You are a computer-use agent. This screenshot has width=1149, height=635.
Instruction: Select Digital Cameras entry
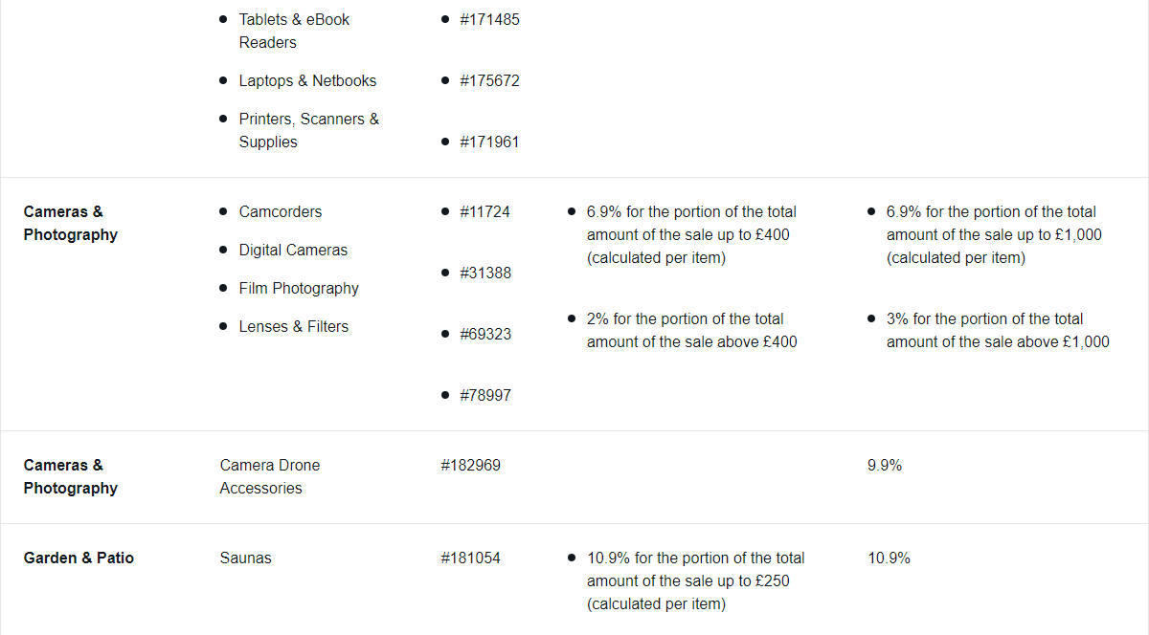[x=293, y=250]
